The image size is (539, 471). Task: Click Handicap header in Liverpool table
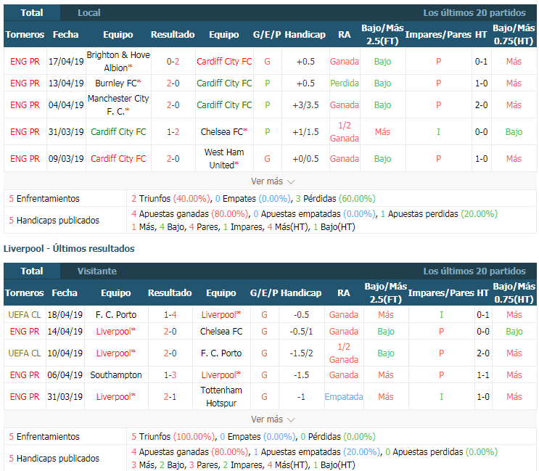click(301, 292)
